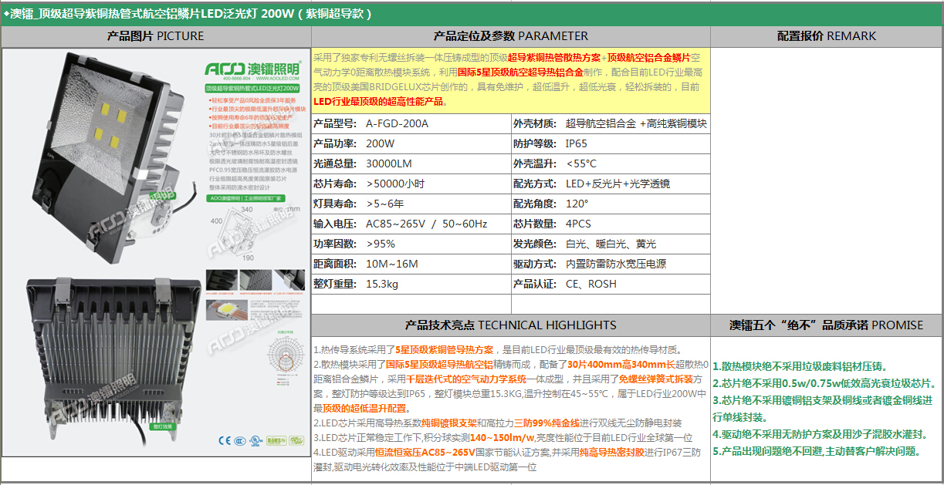Select the 产品功率 200W cell
The image size is (944, 485).
(411, 143)
